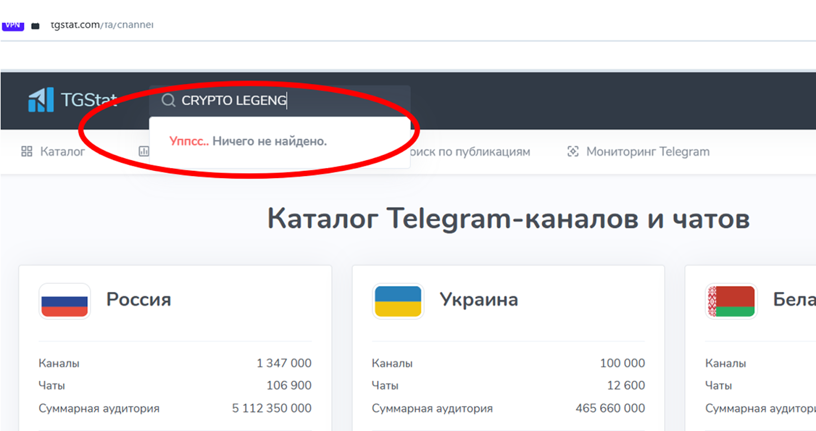The image size is (816, 431).
Task: Click the Каналы label in Россия card
Action: (x=59, y=364)
